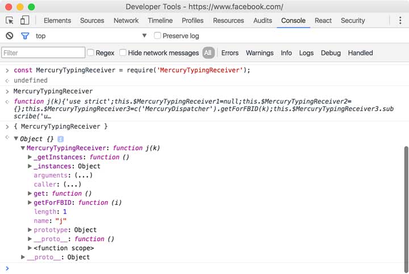Show only Errors level messages

tap(230, 53)
